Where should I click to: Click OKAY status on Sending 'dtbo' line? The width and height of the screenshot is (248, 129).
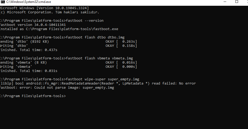[x=110, y=42]
